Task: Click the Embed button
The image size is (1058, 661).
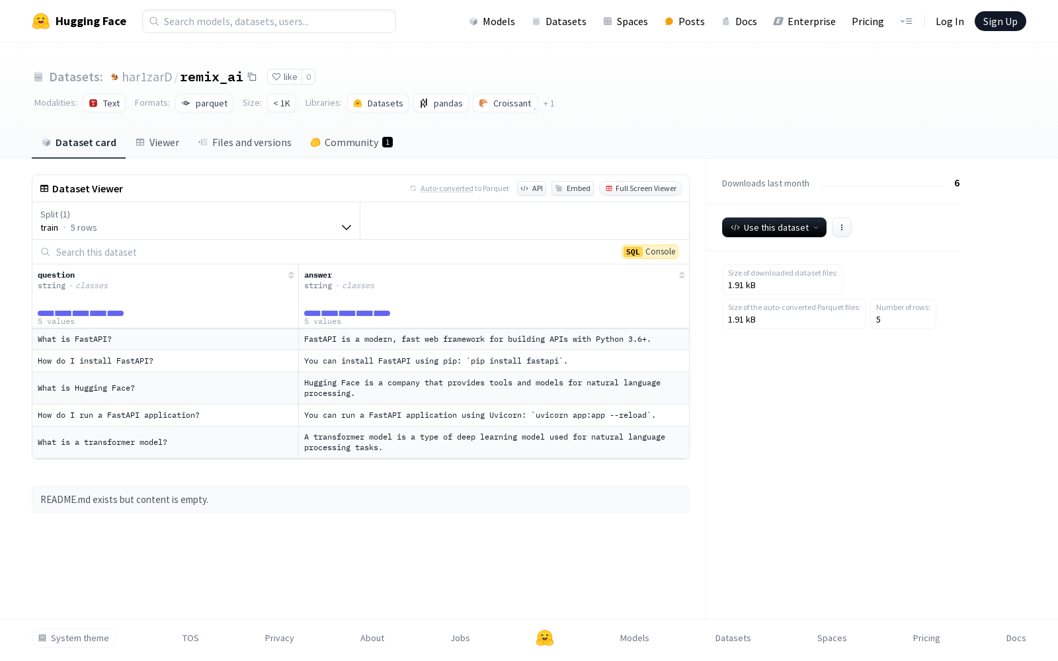Action: 573,188
